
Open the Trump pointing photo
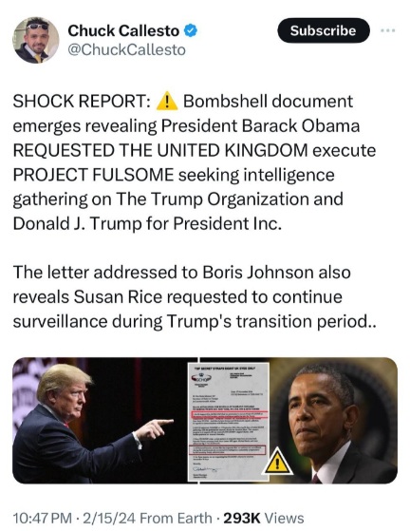coord(101,420)
